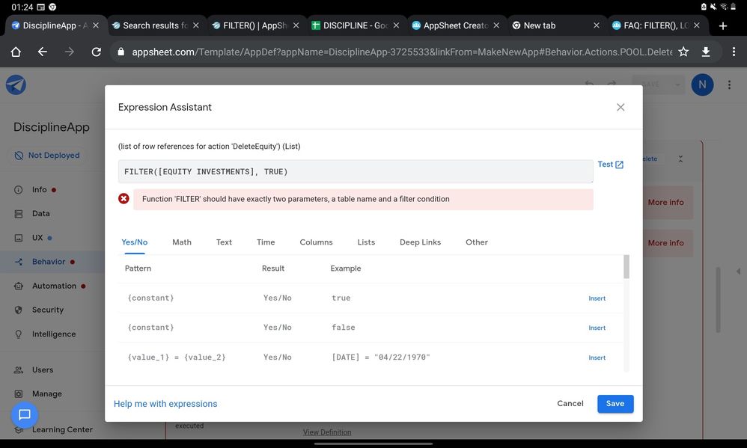Click the Automation robot icon
The height and width of the screenshot is (448, 747).
[18, 286]
